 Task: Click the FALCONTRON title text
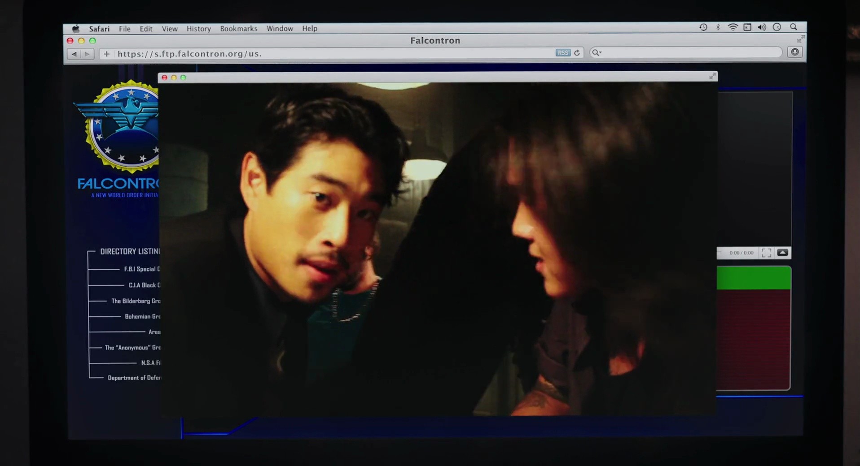click(x=118, y=184)
